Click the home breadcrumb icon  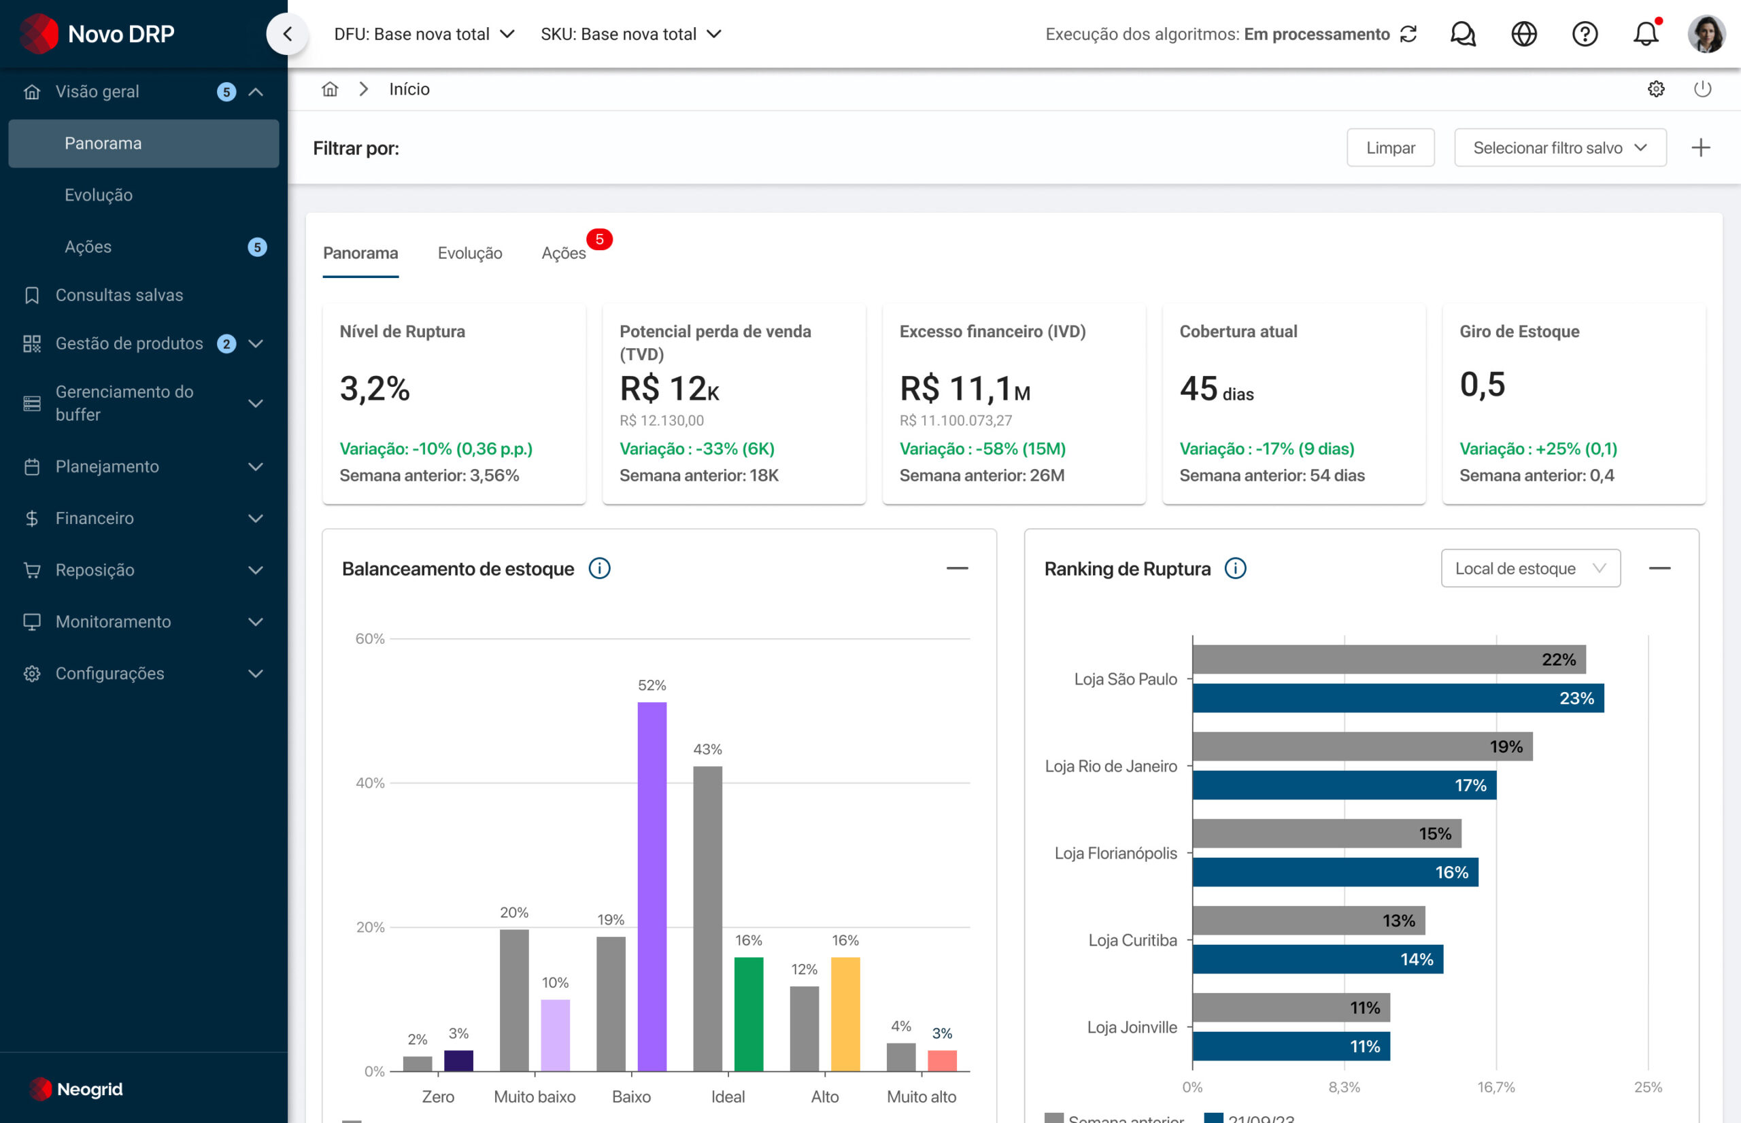click(x=331, y=89)
